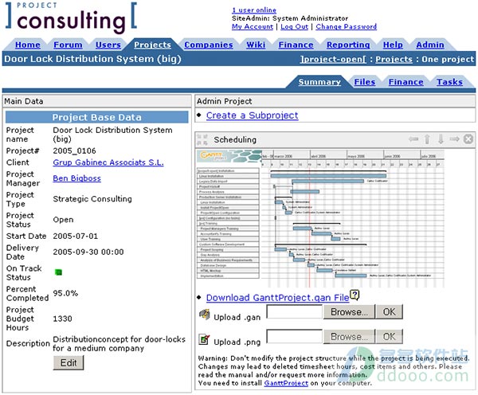Select the project Summary sub-tab
The height and width of the screenshot is (395, 478).
(x=319, y=82)
